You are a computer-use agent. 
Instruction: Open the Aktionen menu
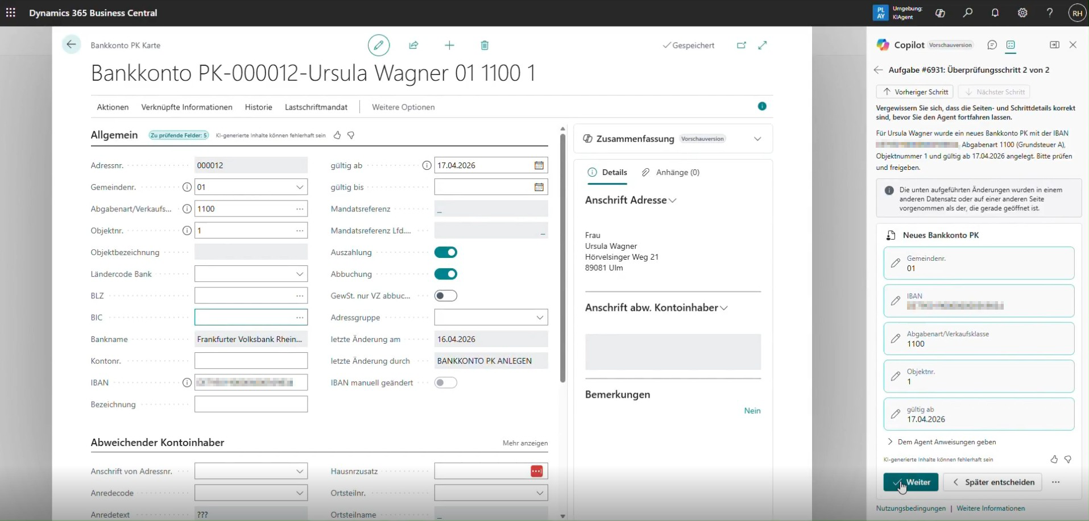coord(113,107)
